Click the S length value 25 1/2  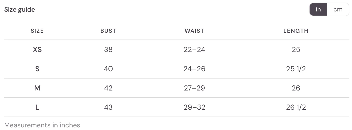[x=296, y=69]
